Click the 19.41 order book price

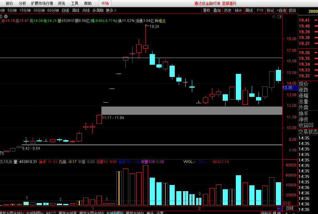point(304,20)
